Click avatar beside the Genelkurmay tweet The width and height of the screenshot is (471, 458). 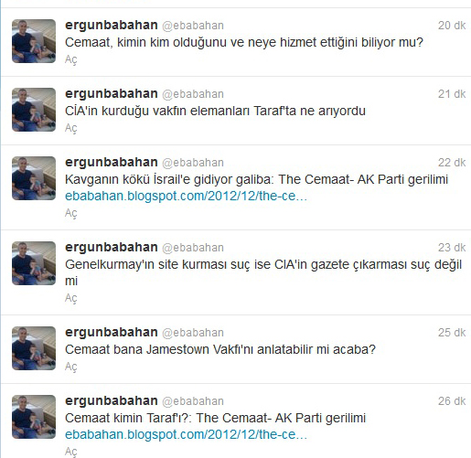pos(34,263)
